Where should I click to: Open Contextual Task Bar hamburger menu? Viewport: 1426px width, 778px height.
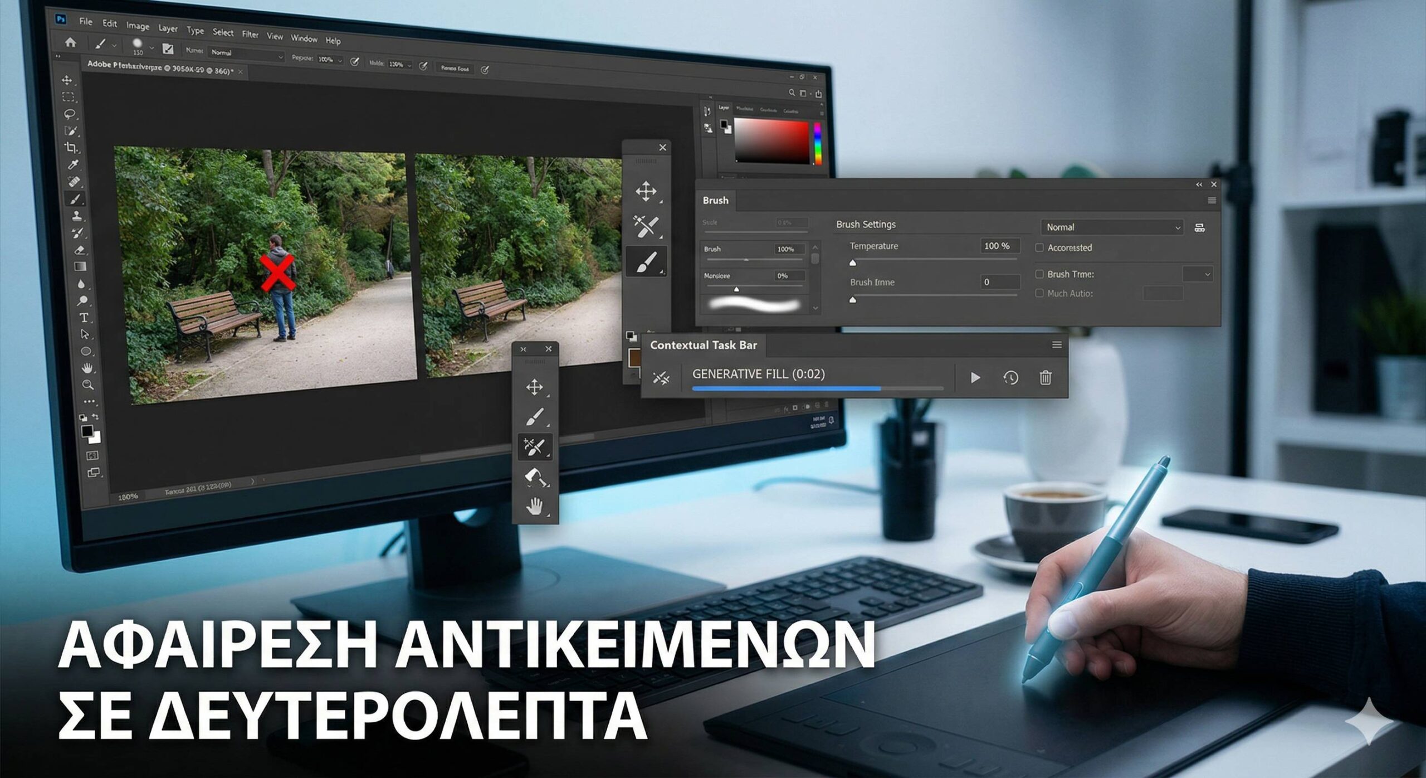point(1057,345)
